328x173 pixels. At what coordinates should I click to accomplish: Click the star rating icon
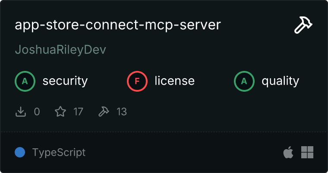point(60,112)
